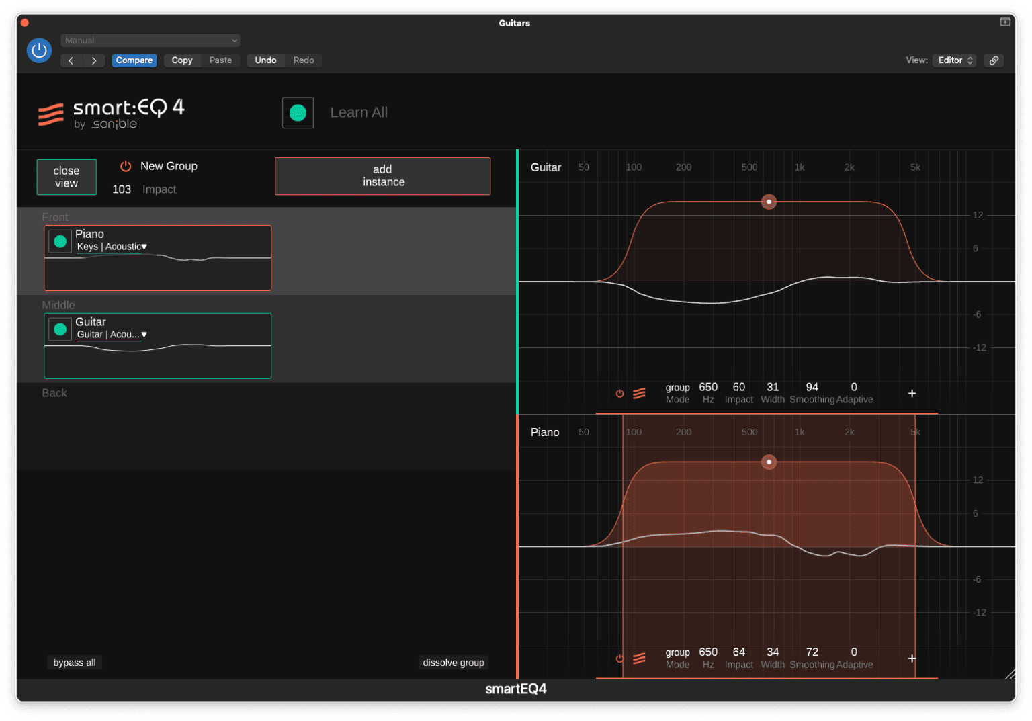
Task: Click the dissolve group button
Action: 454,663
